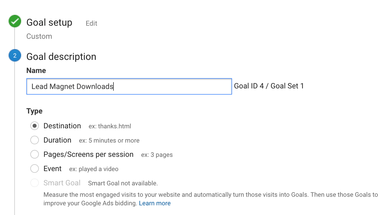Viewport: 387px width, 215px height.
Task: Click the Goal description step heading
Action: point(61,56)
